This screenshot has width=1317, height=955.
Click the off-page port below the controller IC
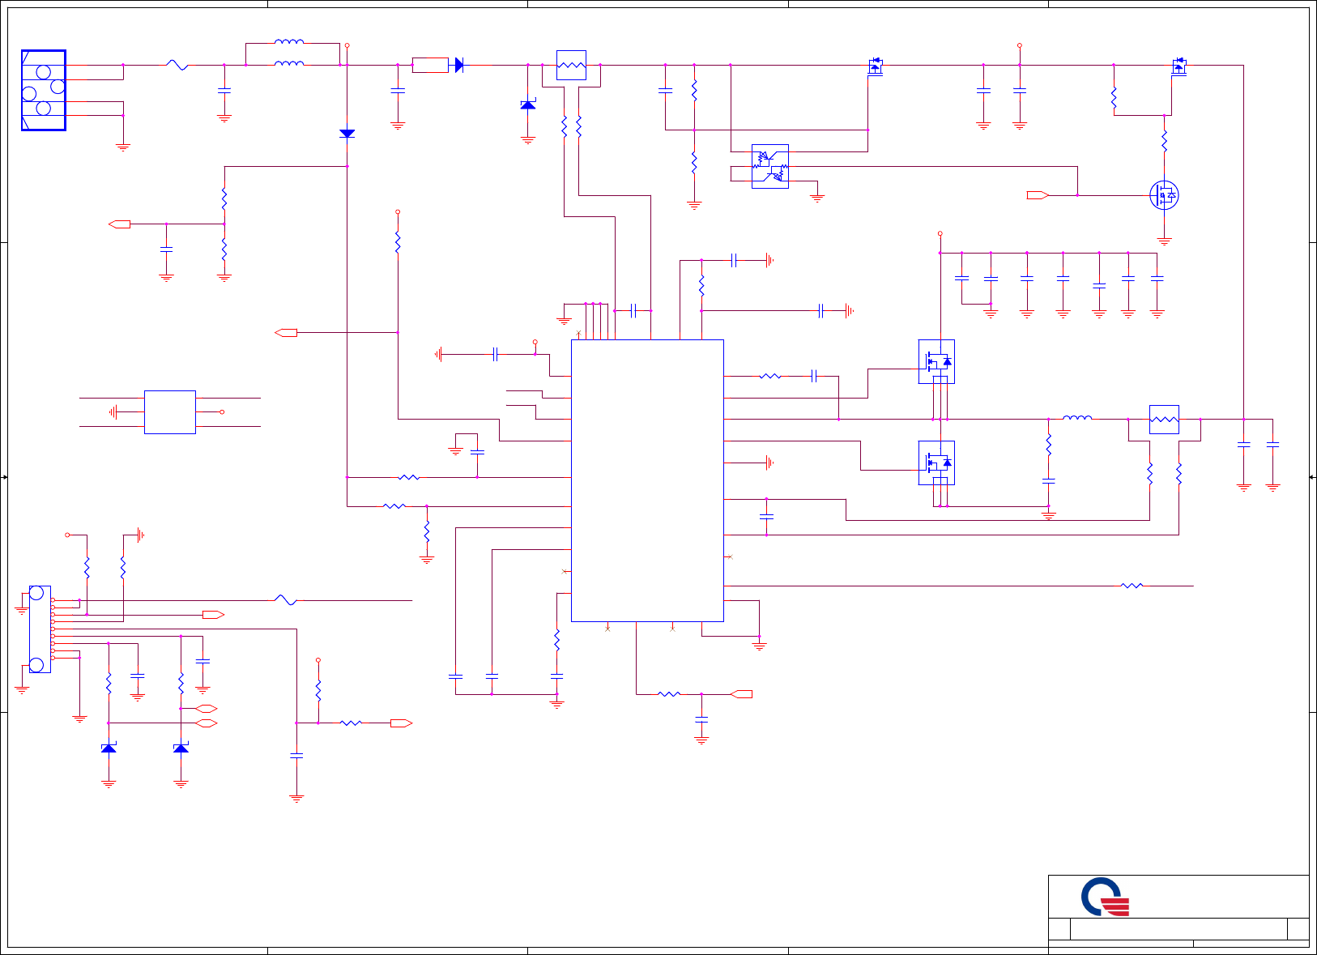point(741,694)
